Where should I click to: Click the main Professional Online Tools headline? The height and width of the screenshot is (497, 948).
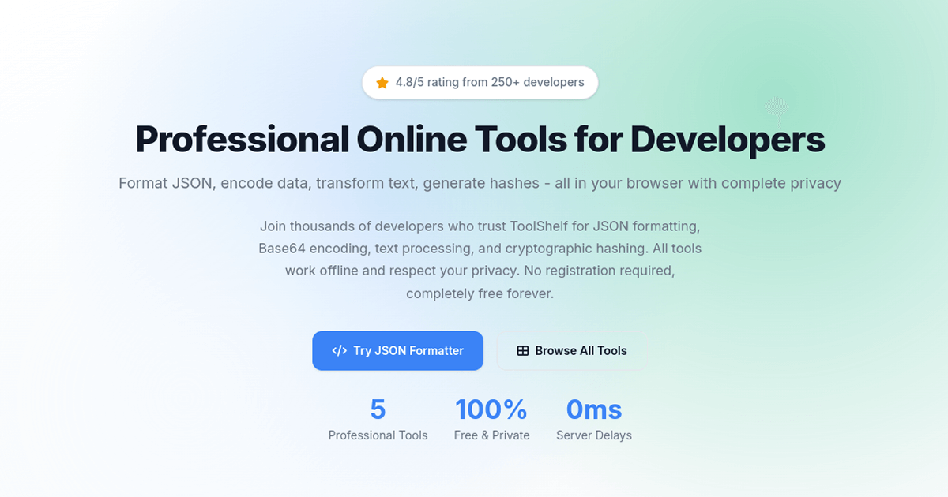480,139
